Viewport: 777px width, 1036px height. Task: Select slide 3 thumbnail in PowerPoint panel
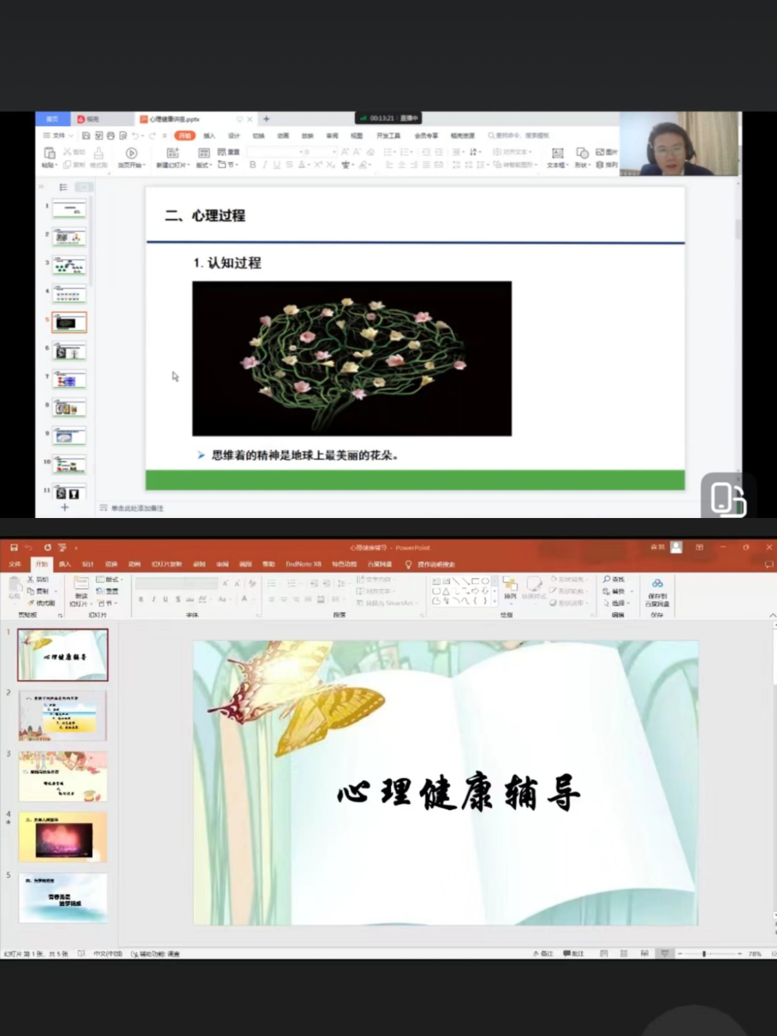[x=63, y=776]
